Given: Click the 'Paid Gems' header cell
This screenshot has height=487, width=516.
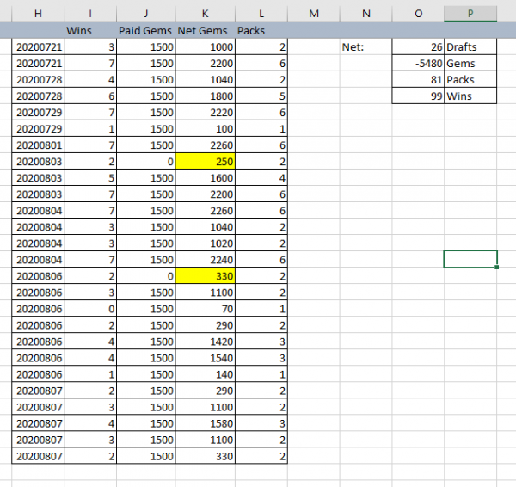Looking at the screenshot, I should tap(146, 29).
